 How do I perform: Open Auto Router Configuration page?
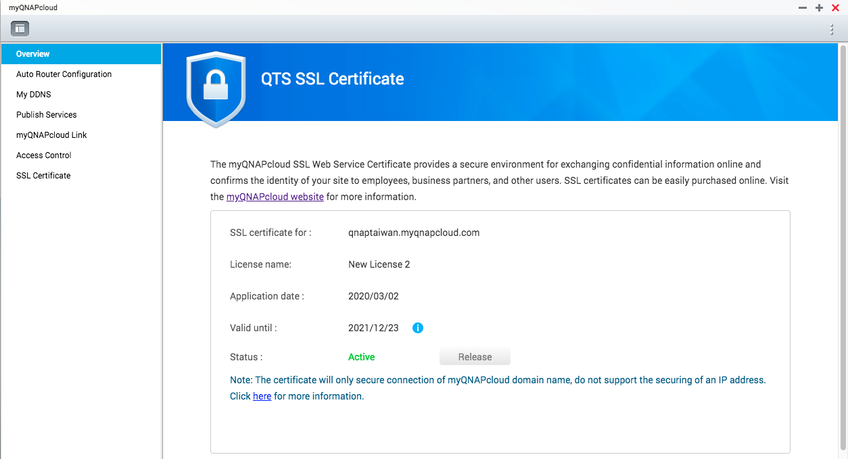(x=64, y=74)
